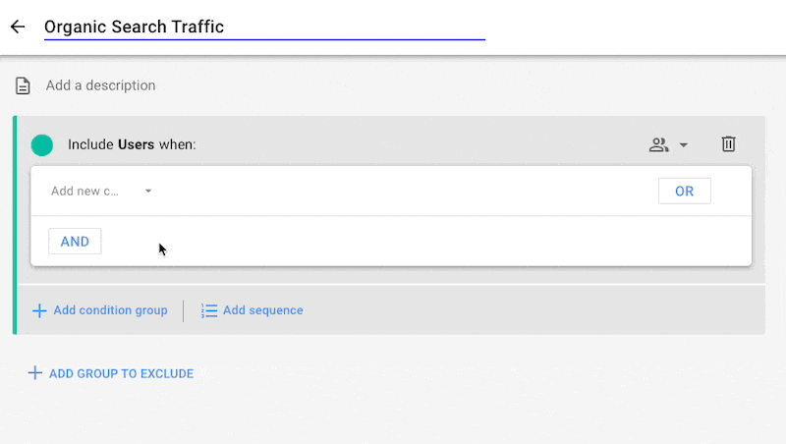Click the description document icon
This screenshot has height=444, width=786.
tap(23, 86)
